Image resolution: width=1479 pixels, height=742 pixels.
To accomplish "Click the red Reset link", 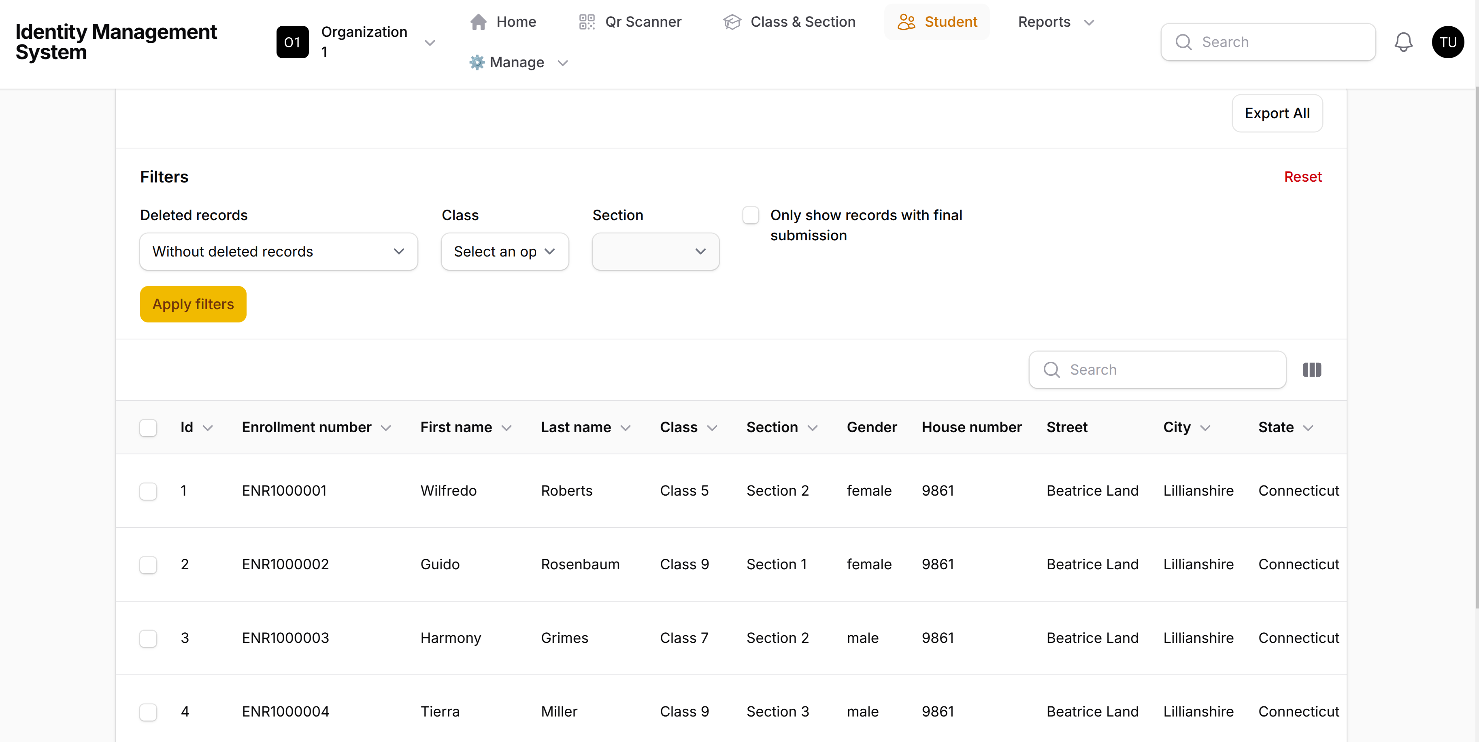I will (x=1302, y=177).
